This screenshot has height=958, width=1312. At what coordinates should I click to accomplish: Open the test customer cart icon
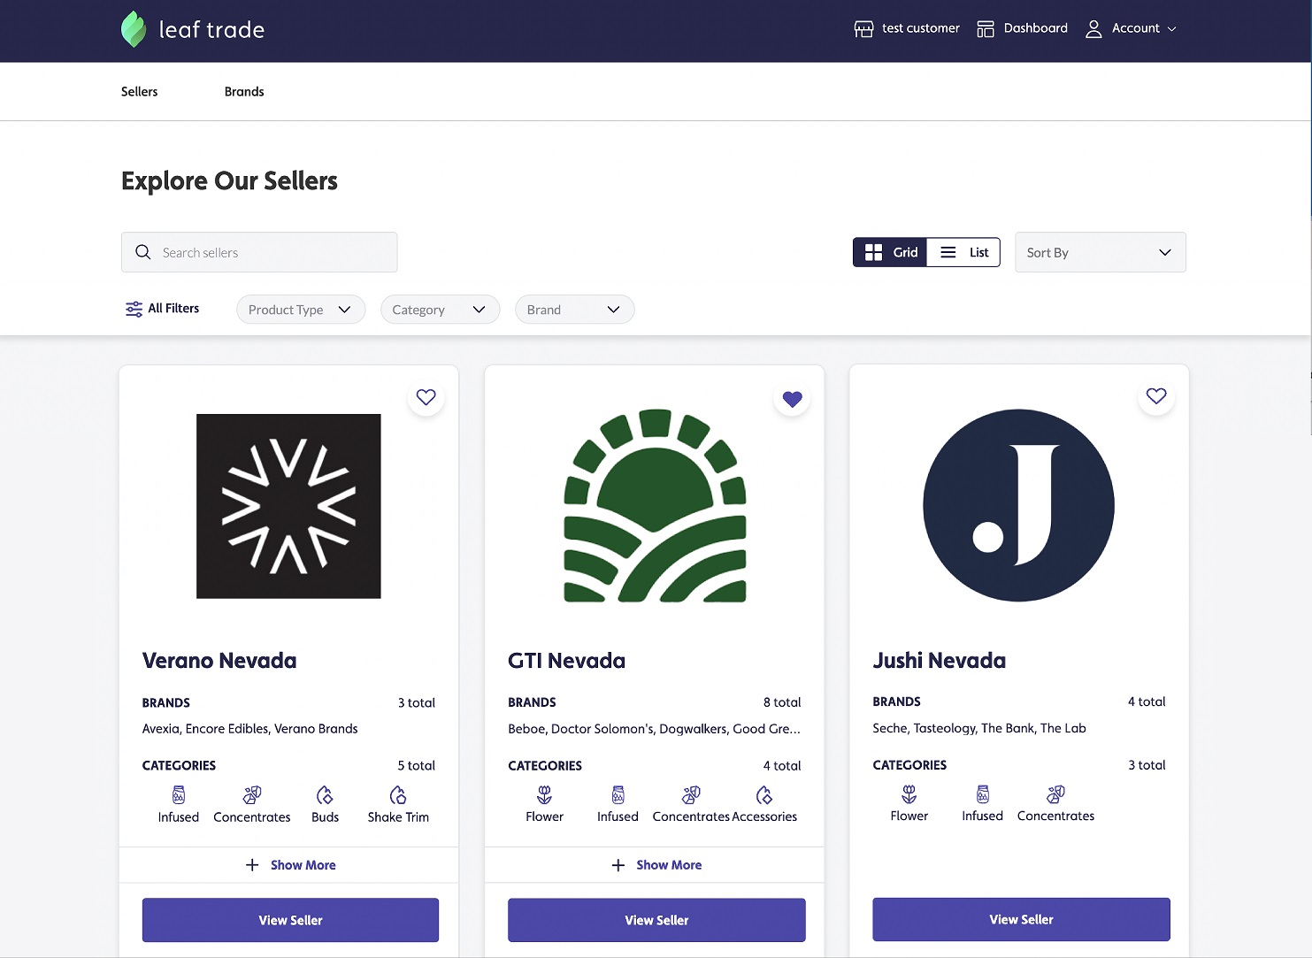pos(863,28)
